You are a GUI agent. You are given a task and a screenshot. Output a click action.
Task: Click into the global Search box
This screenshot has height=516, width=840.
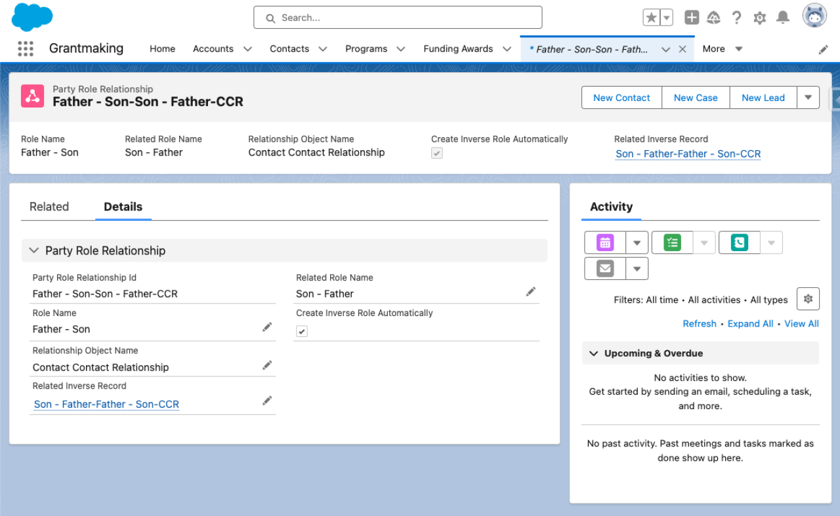tap(398, 18)
